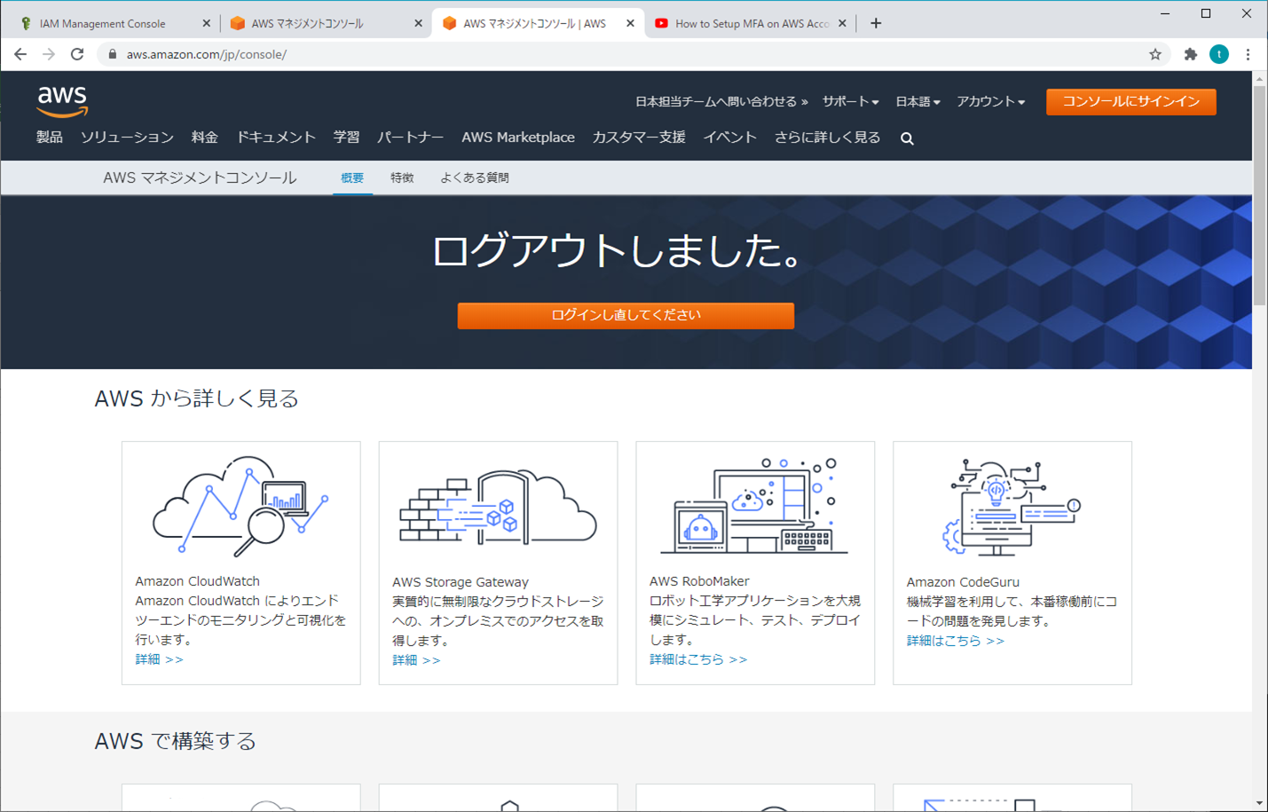Open the search magnifier in AWS nav
Viewport: 1268px width, 812px height.
pos(907,138)
